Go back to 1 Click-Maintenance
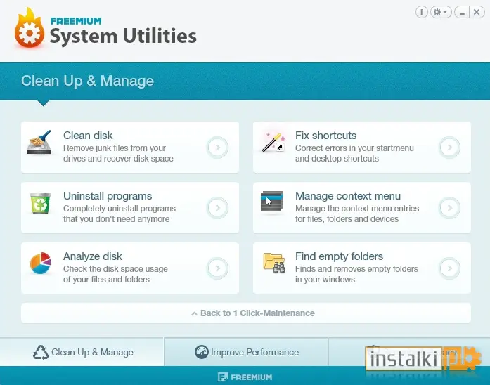Image resolution: width=490 pixels, height=385 pixels. pyautogui.click(x=246, y=313)
